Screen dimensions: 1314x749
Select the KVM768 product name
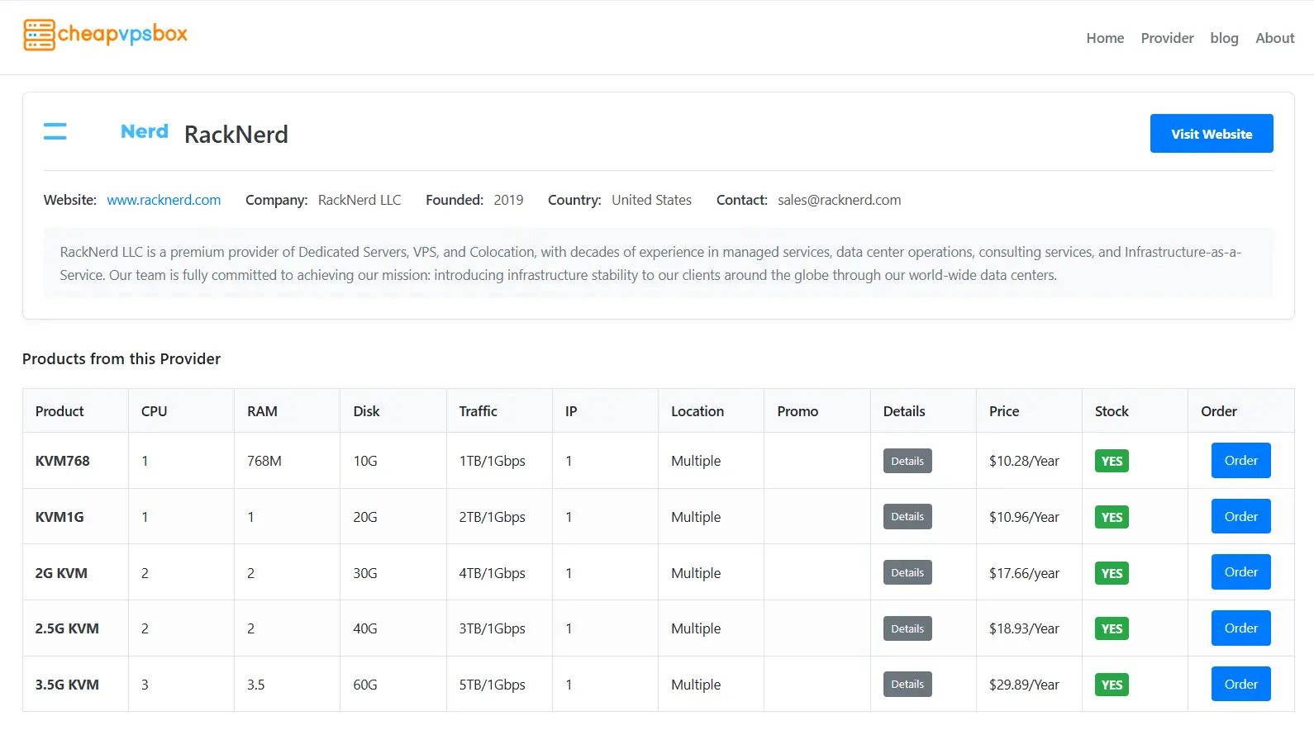tap(62, 461)
